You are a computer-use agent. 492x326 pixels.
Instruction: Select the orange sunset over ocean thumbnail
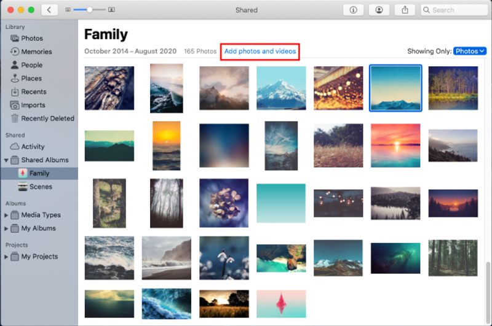click(166, 146)
